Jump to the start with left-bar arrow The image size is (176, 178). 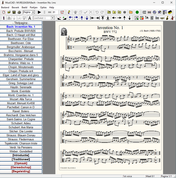tap(92, 18)
